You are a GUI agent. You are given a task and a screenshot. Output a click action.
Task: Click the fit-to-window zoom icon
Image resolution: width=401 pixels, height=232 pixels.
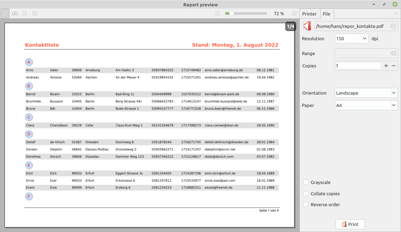click(x=25, y=13)
